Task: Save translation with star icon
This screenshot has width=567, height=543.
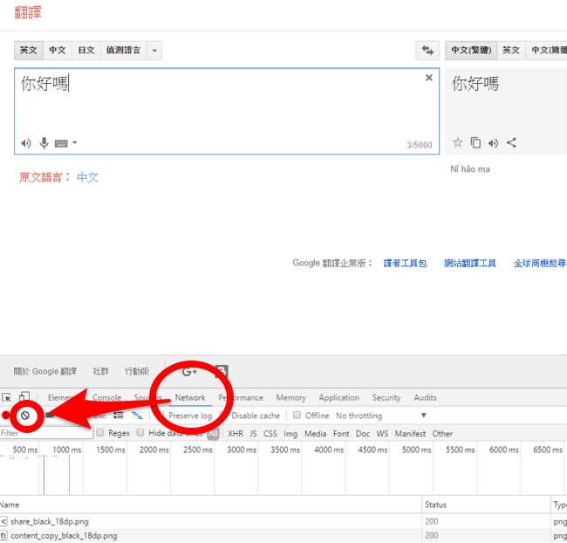Action: 458,142
